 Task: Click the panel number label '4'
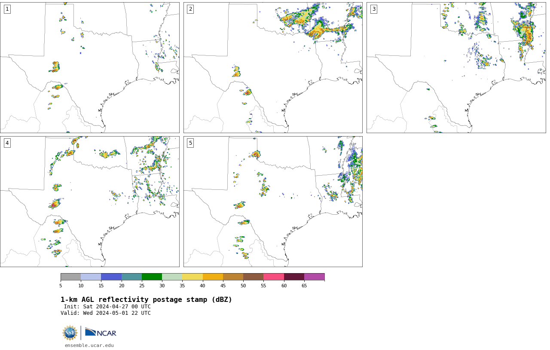pos(7,143)
